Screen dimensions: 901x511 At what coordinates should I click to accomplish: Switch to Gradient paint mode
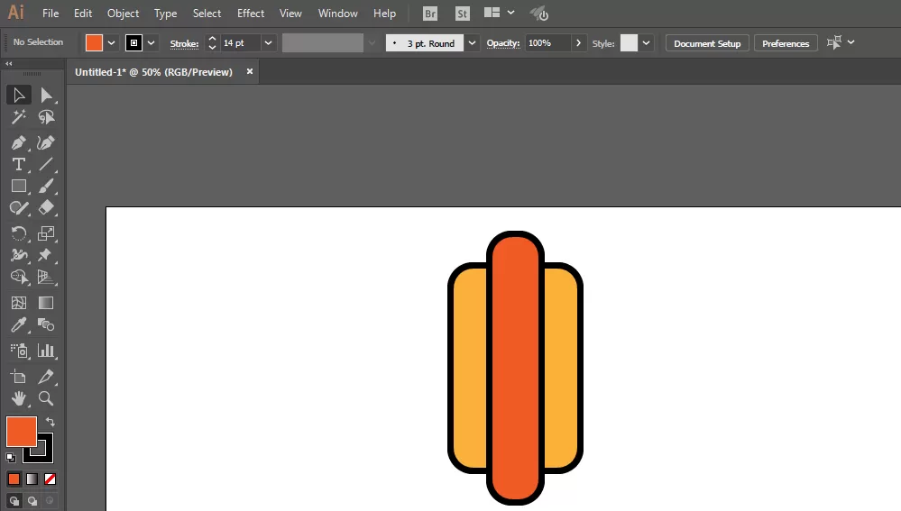(x=32, y=479)
